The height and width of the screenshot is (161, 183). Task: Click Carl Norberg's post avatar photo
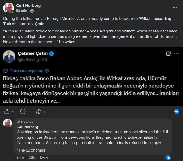[x=8, y=8]
